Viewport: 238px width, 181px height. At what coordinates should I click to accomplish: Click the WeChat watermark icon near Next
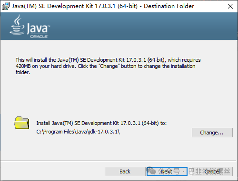click(x=151, y=171)
